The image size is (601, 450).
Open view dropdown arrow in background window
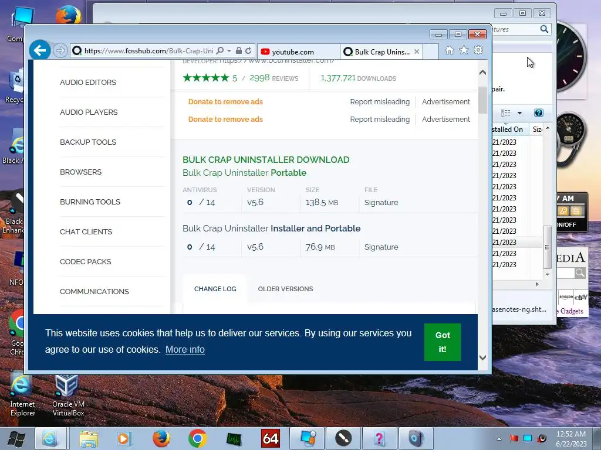pyautogui.click(x=519, y=113)
